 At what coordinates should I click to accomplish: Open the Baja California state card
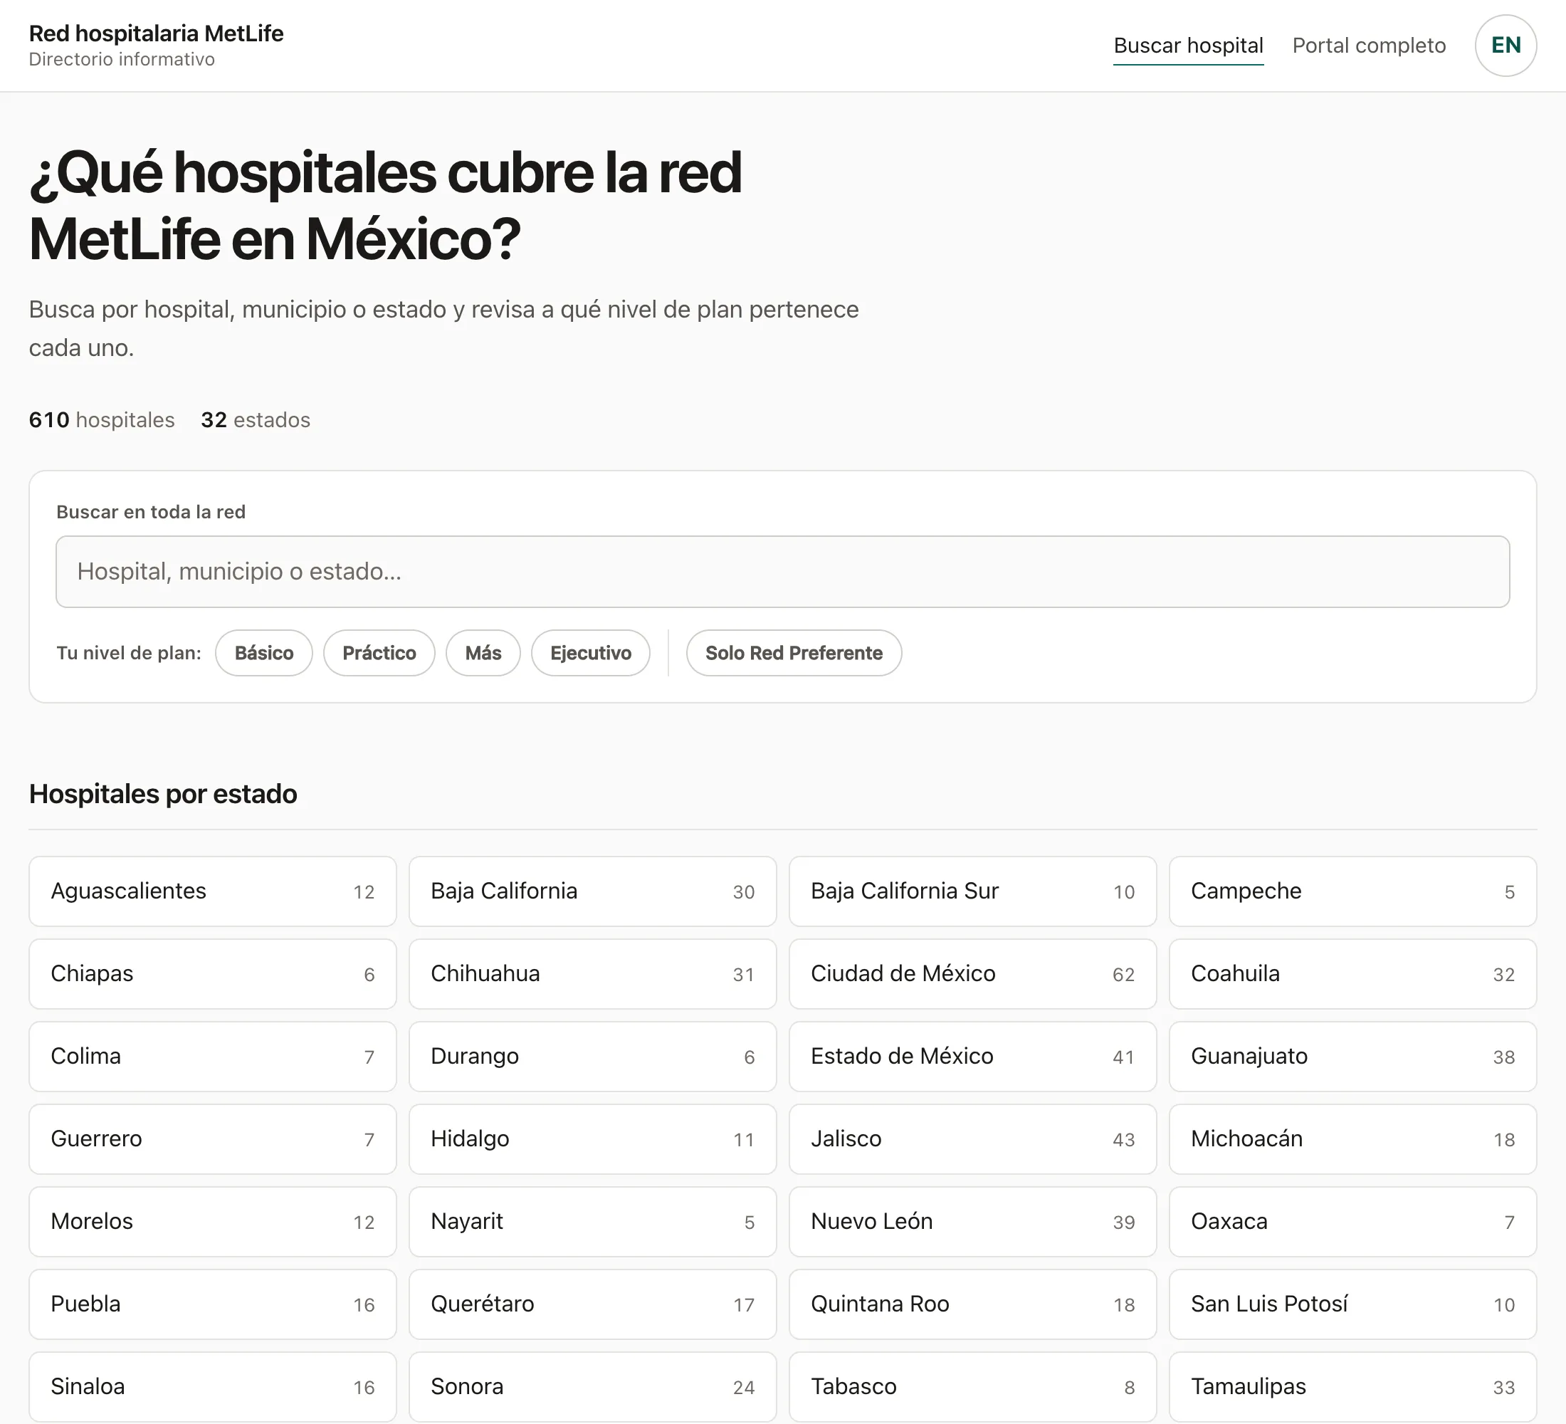click(x=593, y=891)
